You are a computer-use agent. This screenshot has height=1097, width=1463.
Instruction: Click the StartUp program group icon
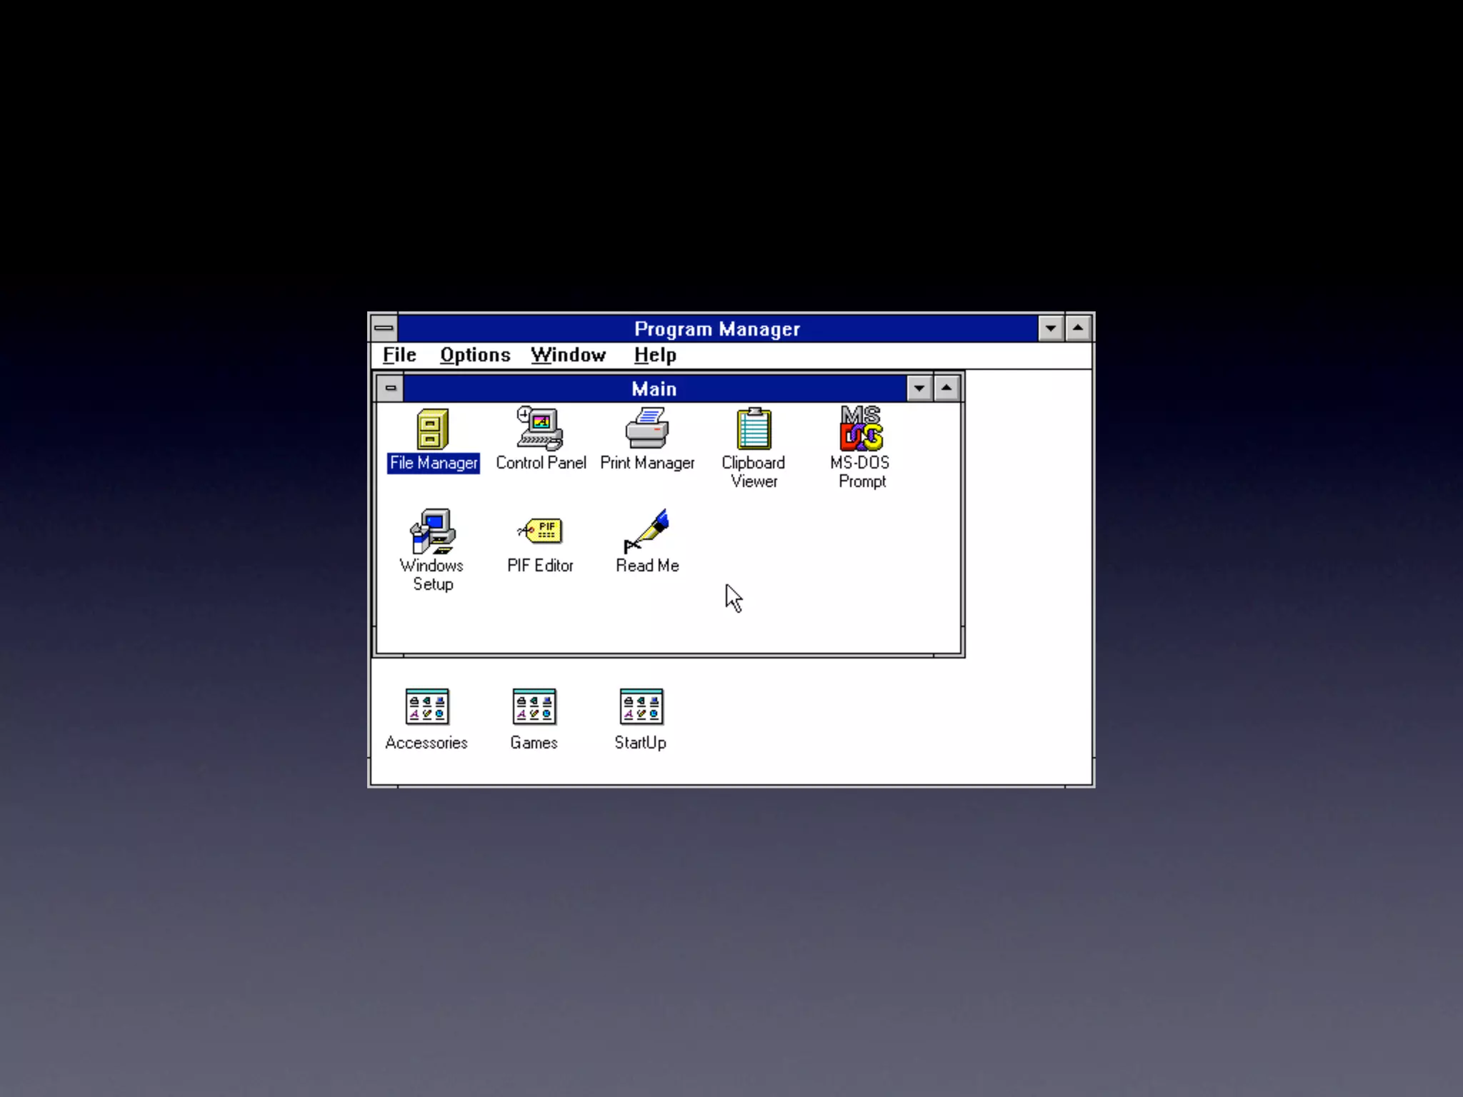(x=641, y=706)
